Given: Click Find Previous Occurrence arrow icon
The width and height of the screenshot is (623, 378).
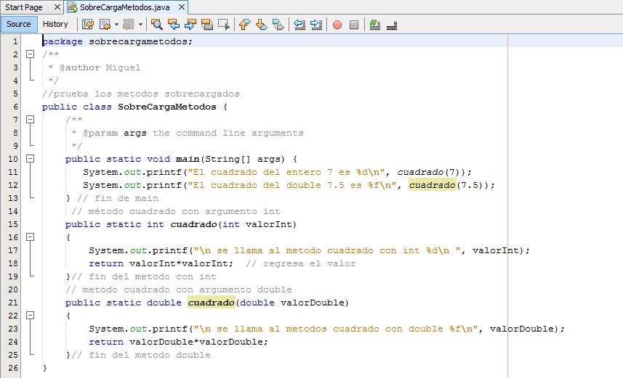Looking at the screenshot, I should [x=174, y=24].
